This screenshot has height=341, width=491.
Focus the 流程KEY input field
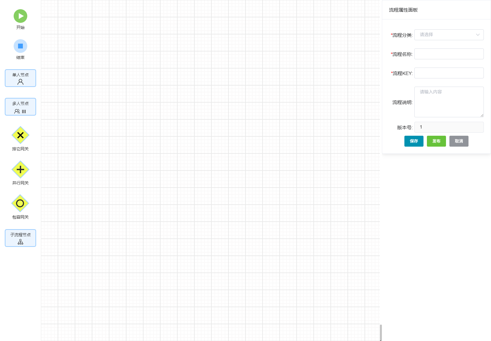pos(449,73)
